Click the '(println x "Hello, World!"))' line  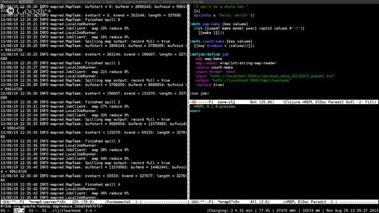click(224, 15)
